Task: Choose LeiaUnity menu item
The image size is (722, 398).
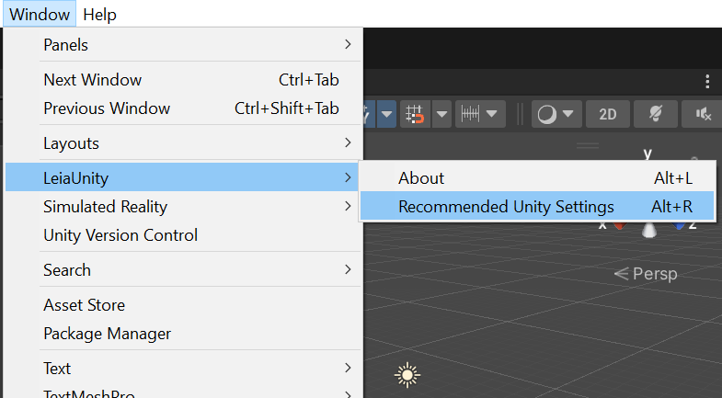Action: click(x=183, y=177)
